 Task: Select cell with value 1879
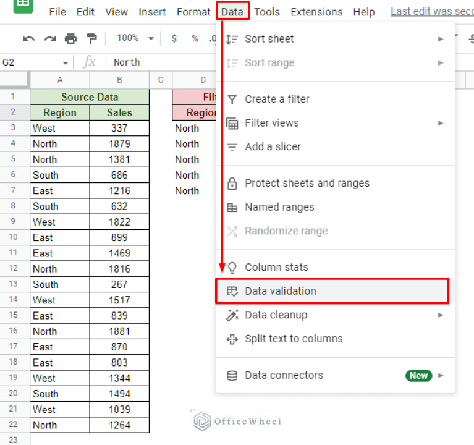[119, 144]
